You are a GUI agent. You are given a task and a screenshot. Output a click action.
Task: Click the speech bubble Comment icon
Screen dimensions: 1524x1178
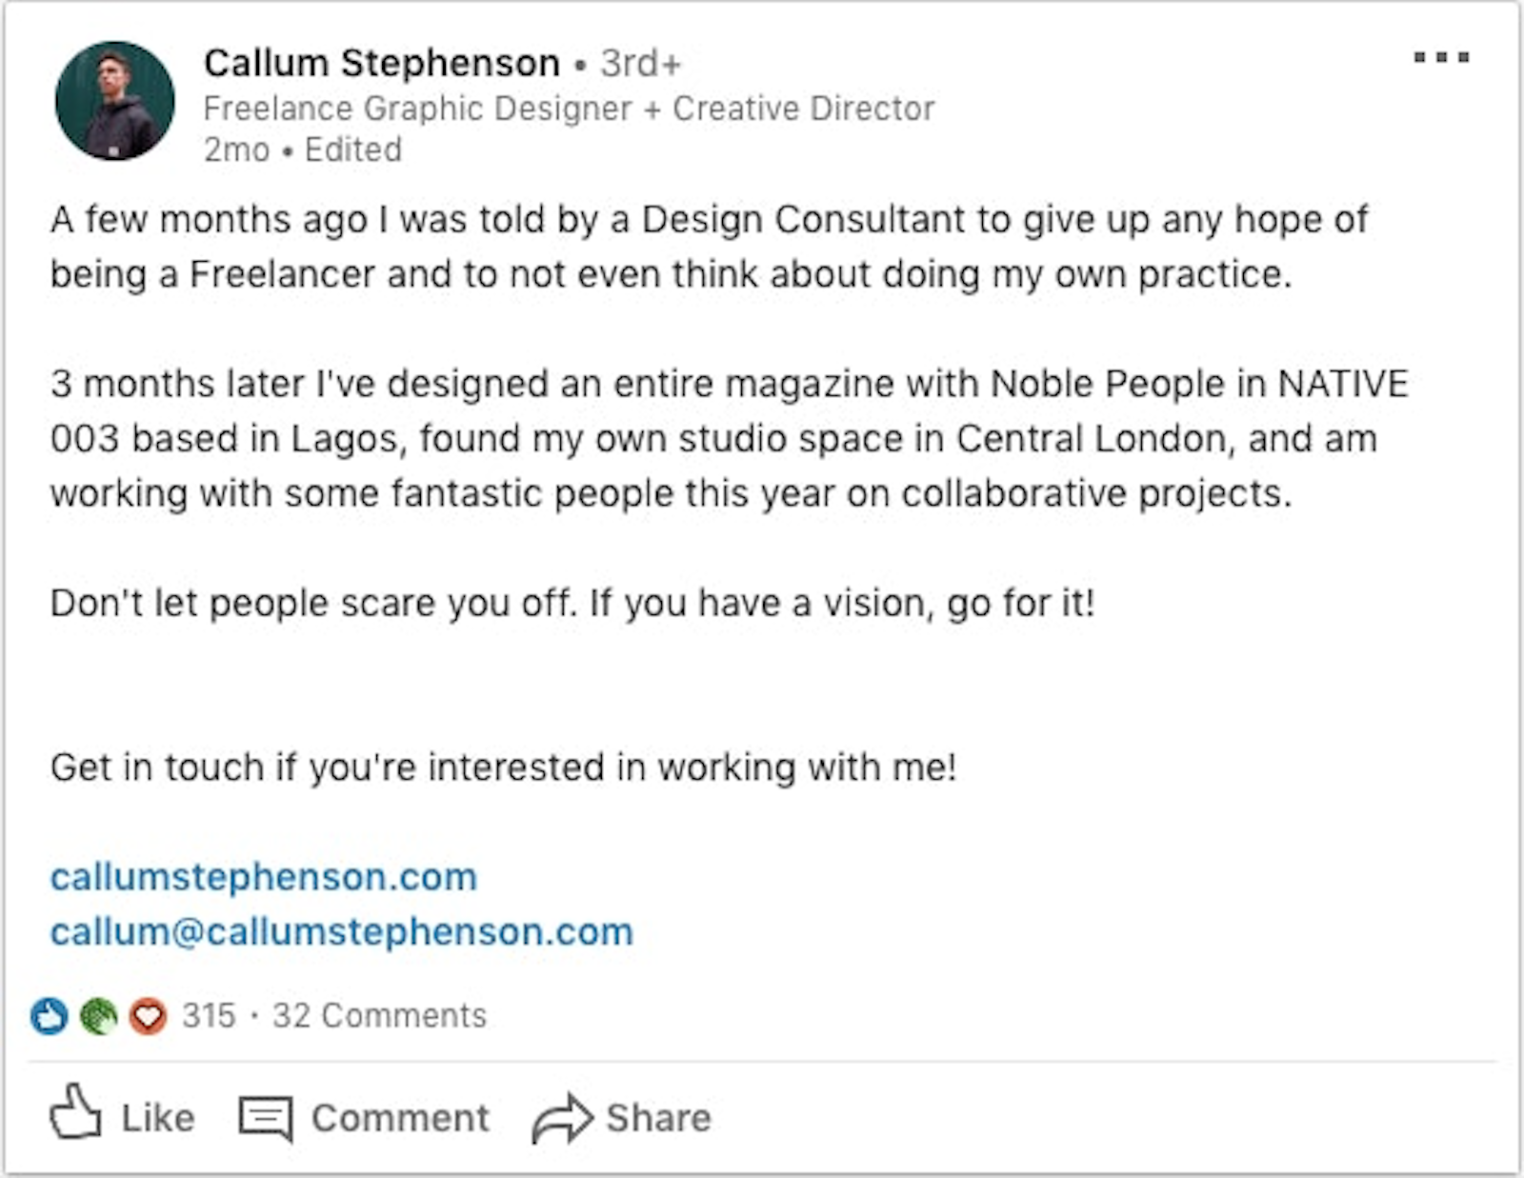[x=265, y=1118]
